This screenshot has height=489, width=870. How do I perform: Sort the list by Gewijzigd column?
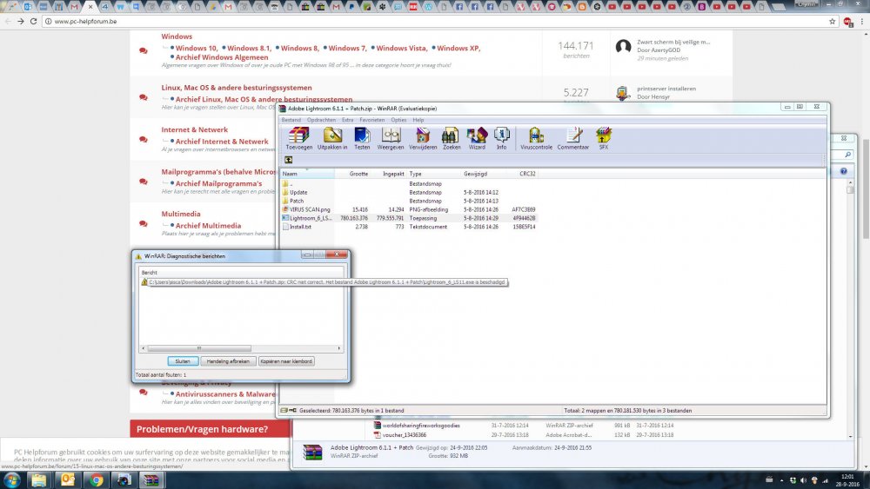point(474,174)
